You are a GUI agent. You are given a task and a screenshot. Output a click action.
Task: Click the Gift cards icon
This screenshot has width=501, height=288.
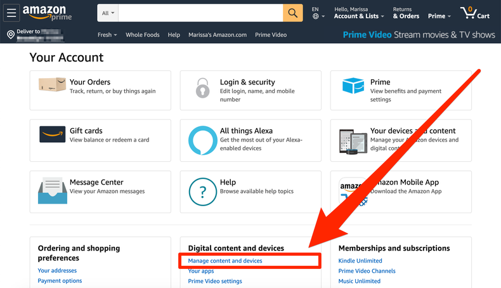pyautogui.click(x=52, y=134)
